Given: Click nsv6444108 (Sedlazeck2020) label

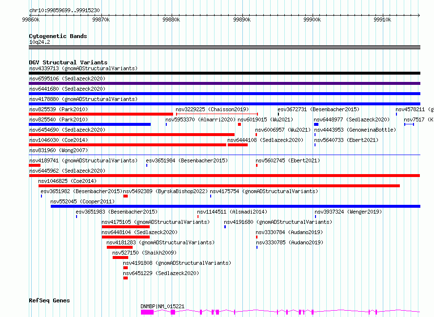Looking at the screenshot, I should coord(265,140).
